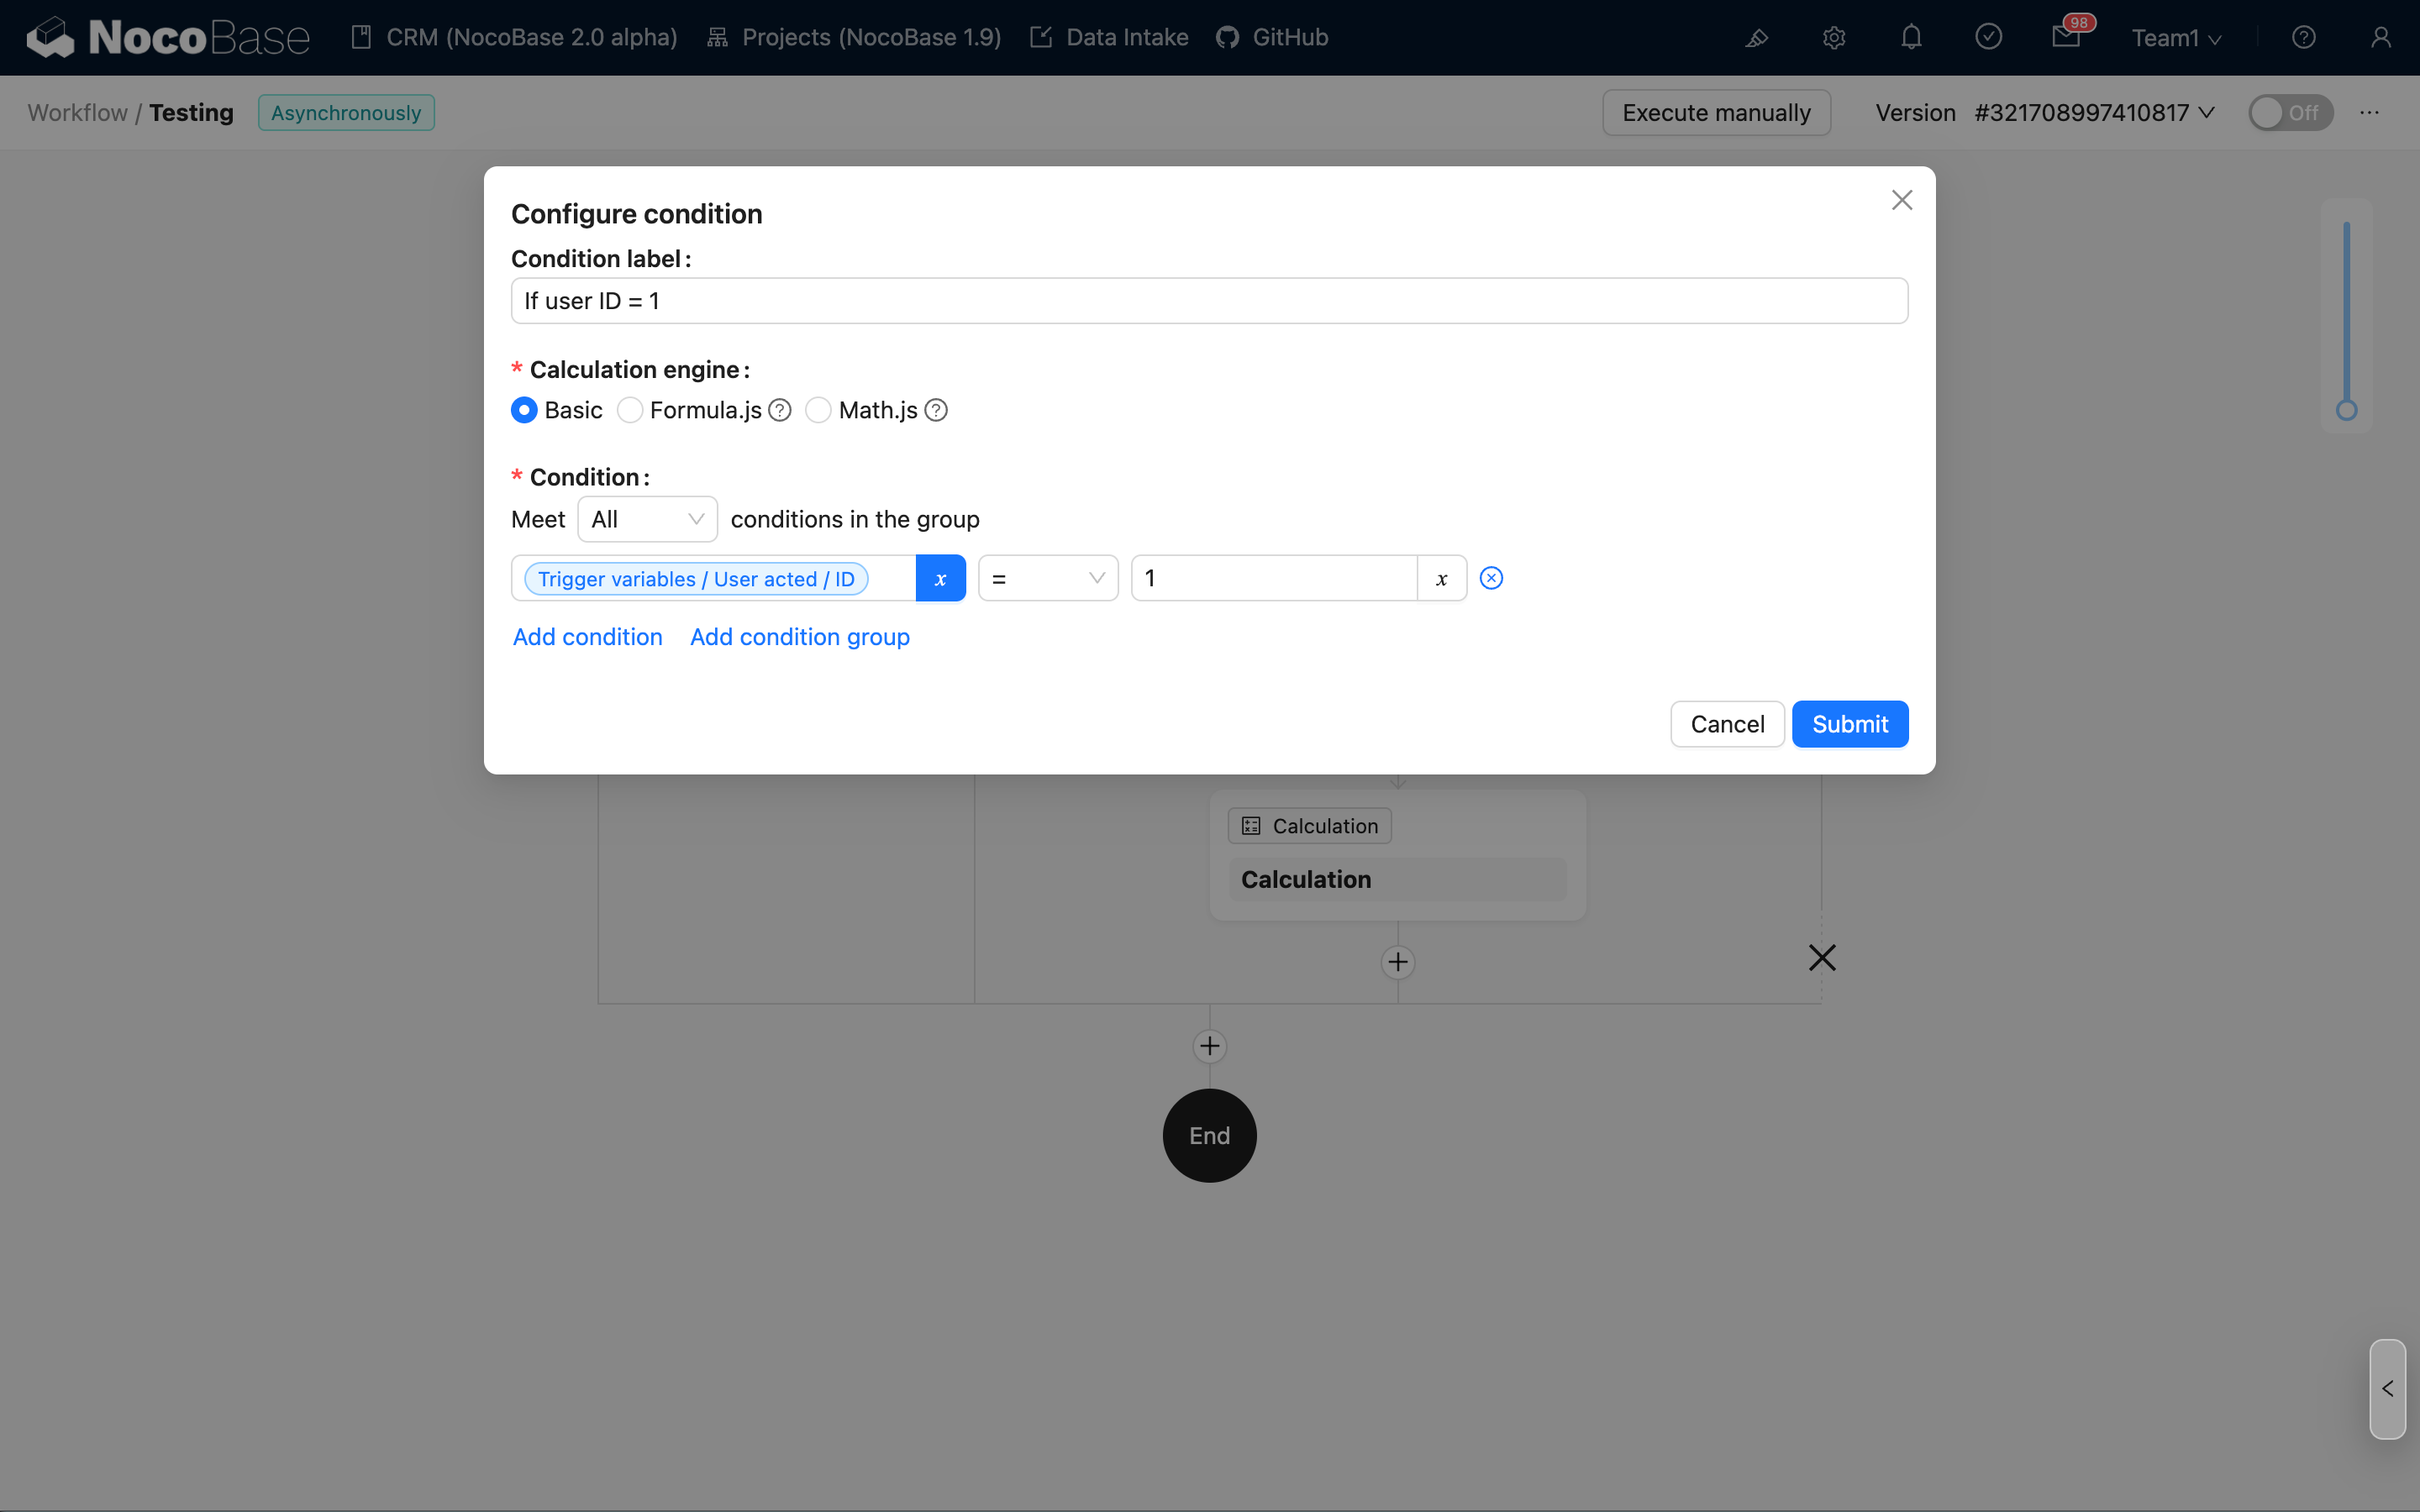
Task: Open the Meet All conditions dropdown
Action: pyautogui.click(x=647, y=519)
